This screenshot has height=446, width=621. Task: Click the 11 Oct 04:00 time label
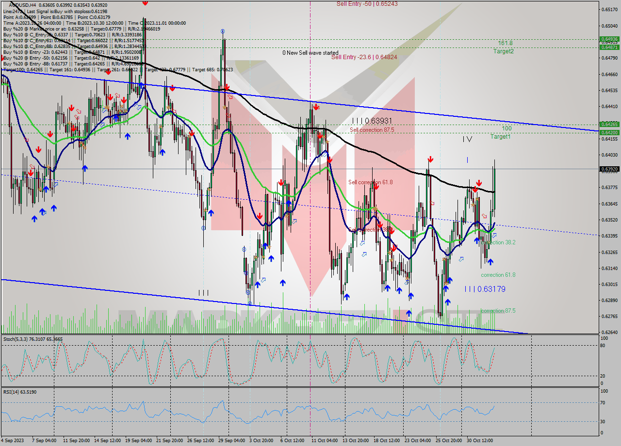click(325, 441)
